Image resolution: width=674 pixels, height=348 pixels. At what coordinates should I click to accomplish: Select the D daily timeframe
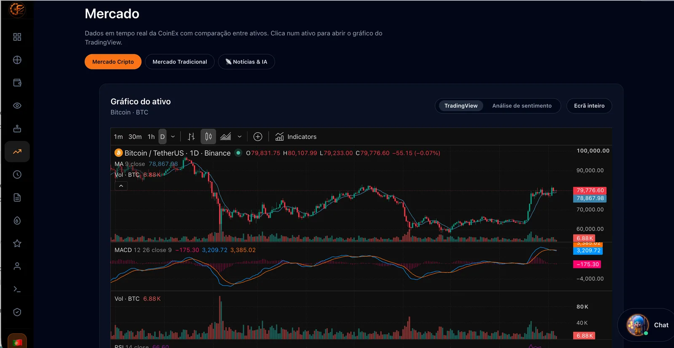163,137
